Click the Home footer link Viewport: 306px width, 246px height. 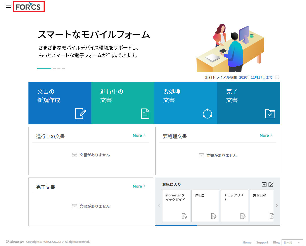coord(247,242)
